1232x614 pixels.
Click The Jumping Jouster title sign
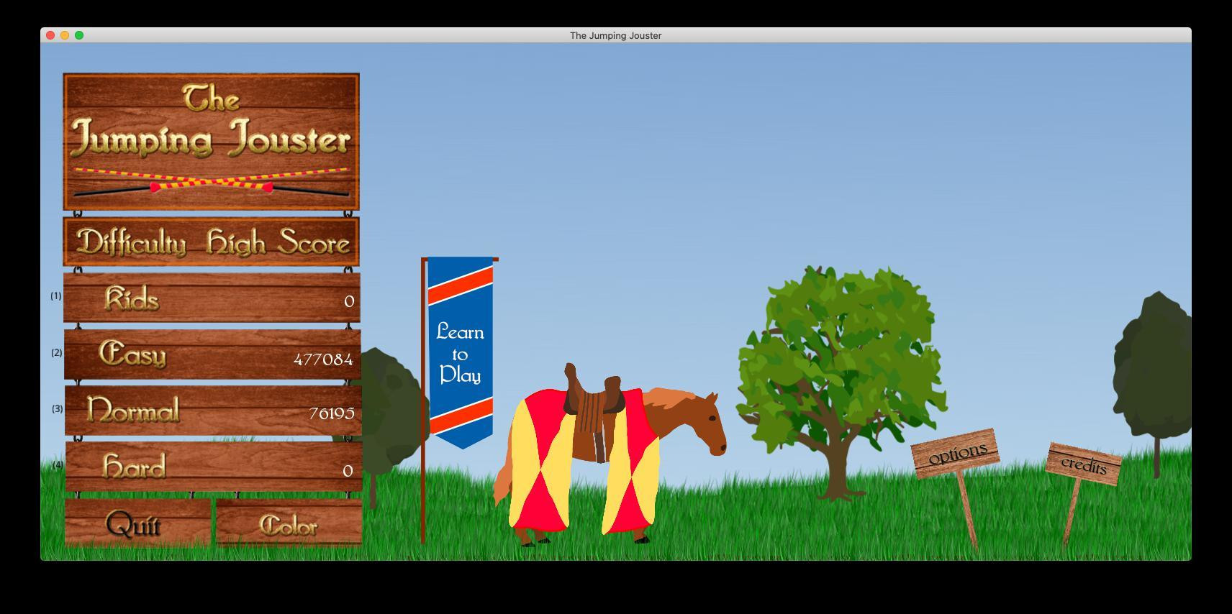(x=211, y=142)
